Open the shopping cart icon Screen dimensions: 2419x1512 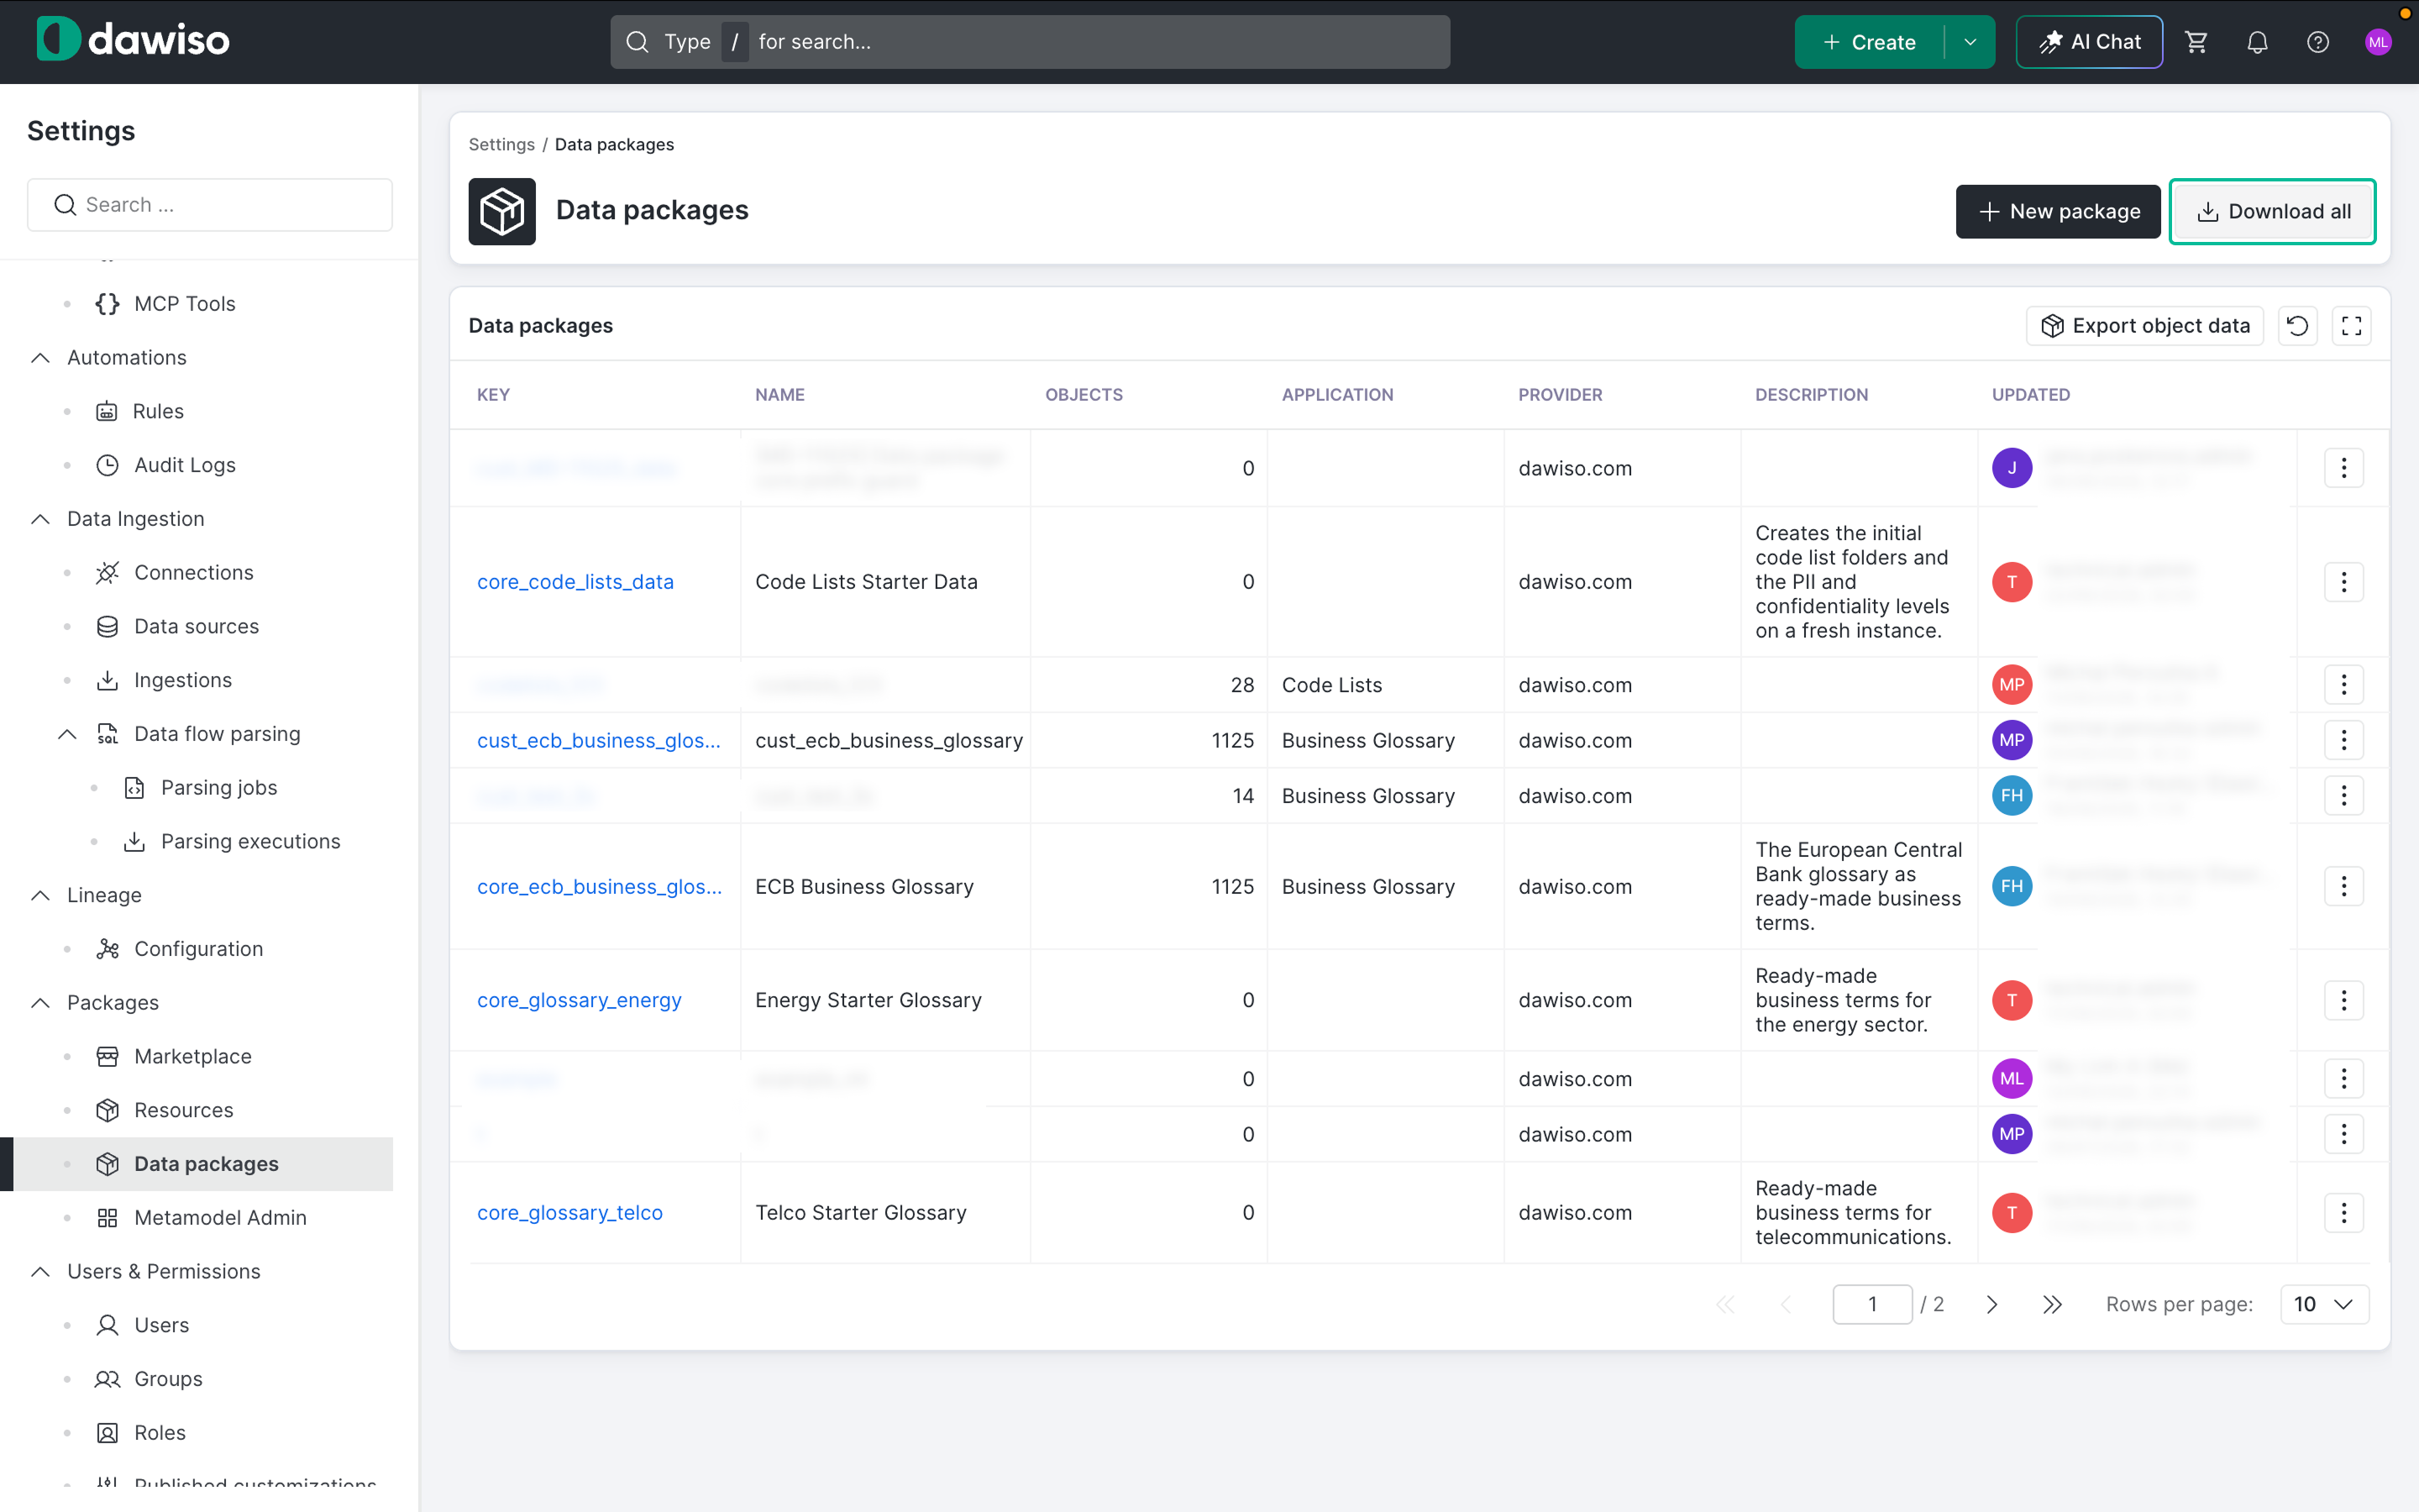pyautogui.click(x=2196, y=42)
